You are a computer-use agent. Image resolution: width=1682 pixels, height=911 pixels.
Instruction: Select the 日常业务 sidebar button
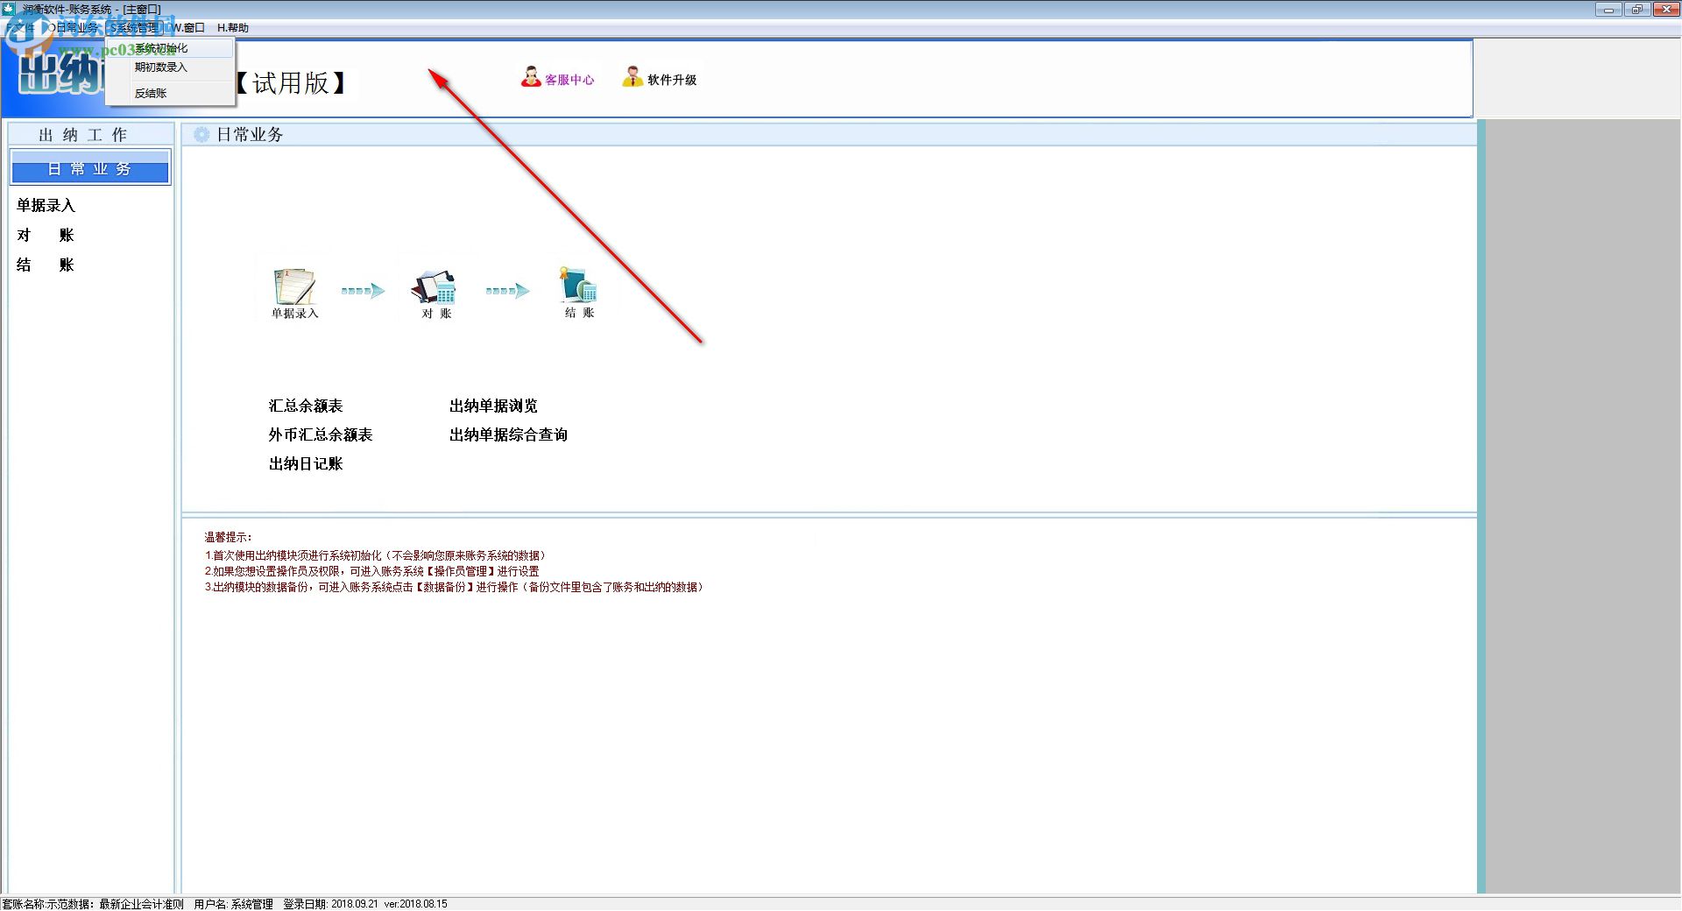(90, 168)
